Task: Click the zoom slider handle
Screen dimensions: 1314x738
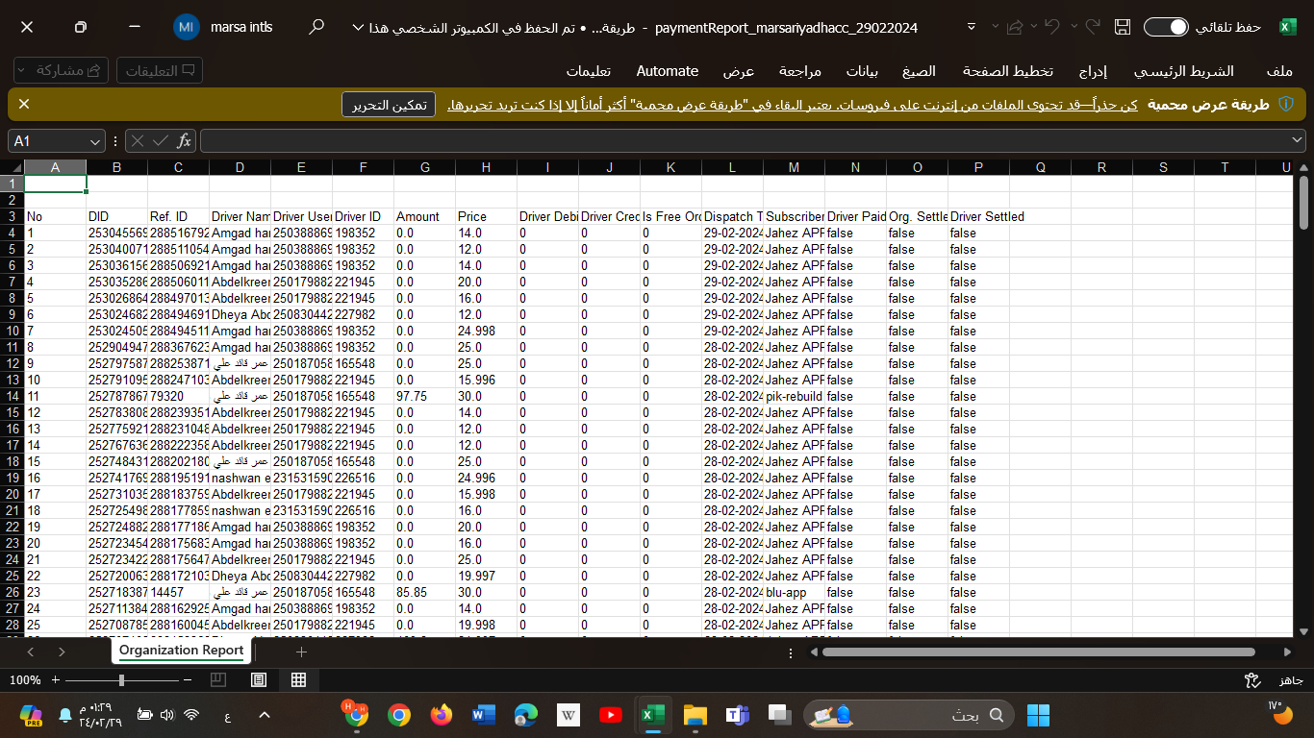Action: tap(121, 679)
